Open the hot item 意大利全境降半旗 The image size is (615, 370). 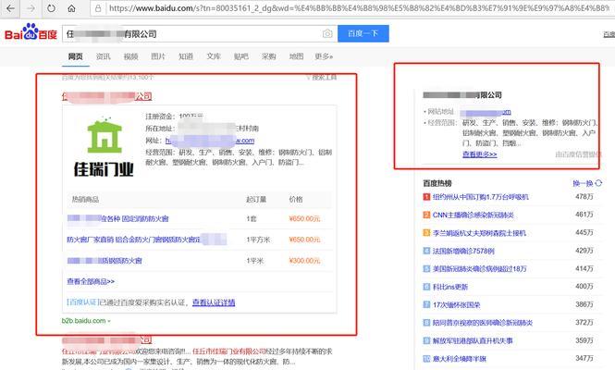pos(460,359)
